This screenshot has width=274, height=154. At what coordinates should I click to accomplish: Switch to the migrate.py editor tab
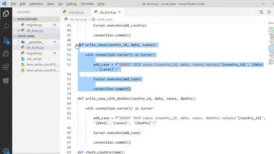(x=76, y=12)
